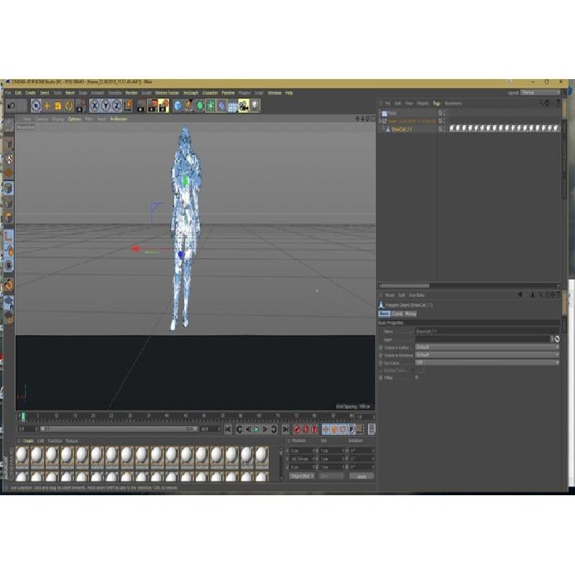Image resolution: width=575 pixels, height=575 pixels.
Task: Toggle the X-axis lock button
Action: click(x=95, y=106)
